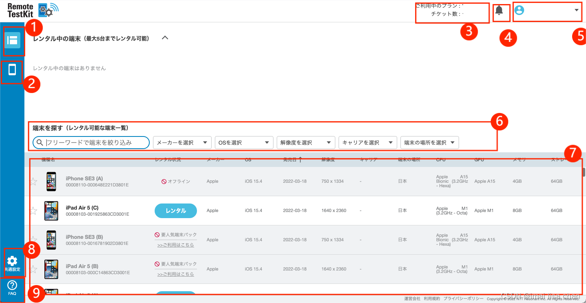
Task: Sort by GPU column header
Action: click(479, 160)
